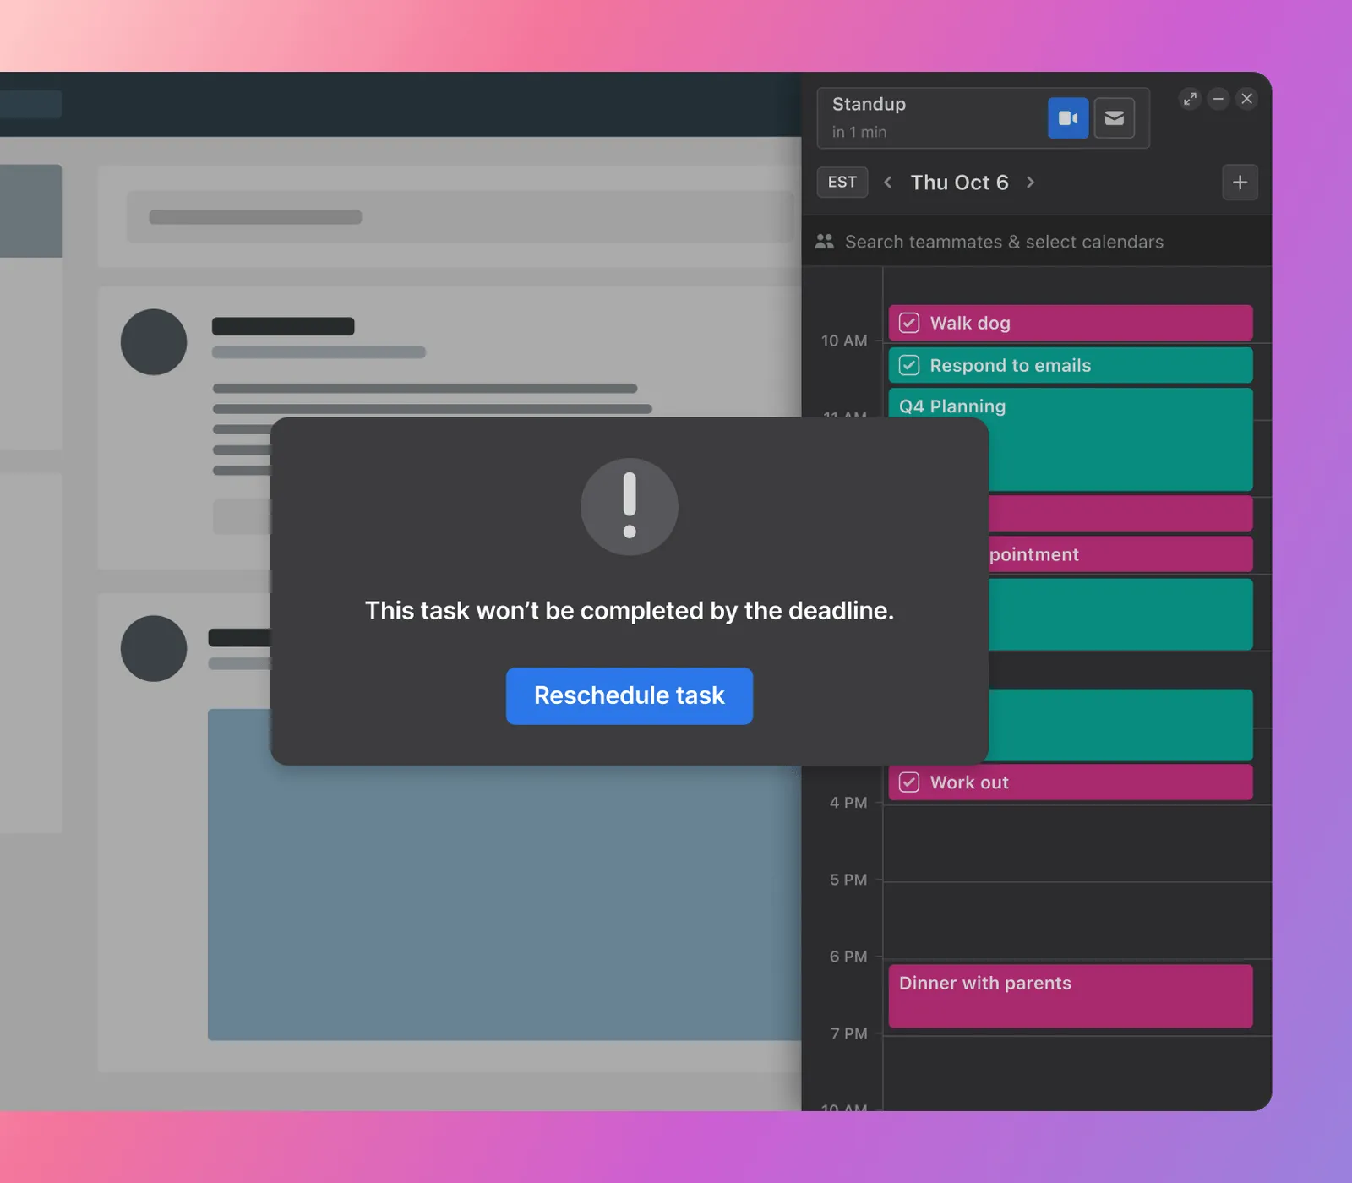Add a new event with plus button
The width and height of the screenshot is (1352, 1183).
coord(1240,183)
